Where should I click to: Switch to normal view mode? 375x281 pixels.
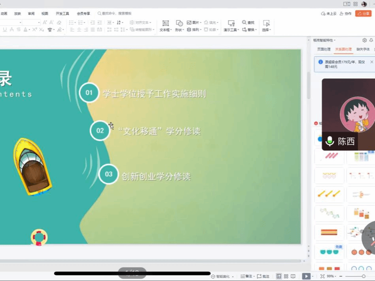click(x=278, y=276)
